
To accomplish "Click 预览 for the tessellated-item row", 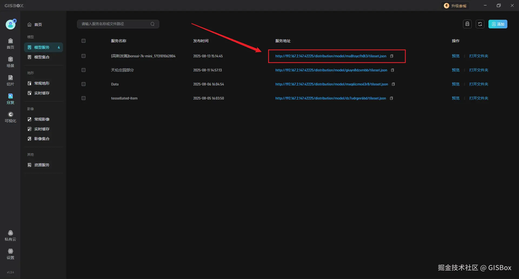I will (x=456, y=98).
